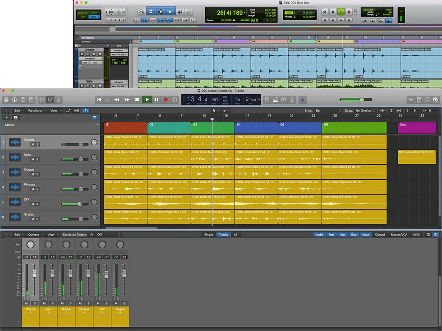Toggle the Cycle loop button
The height and width of the screenshot is (331, 442).
175,100
